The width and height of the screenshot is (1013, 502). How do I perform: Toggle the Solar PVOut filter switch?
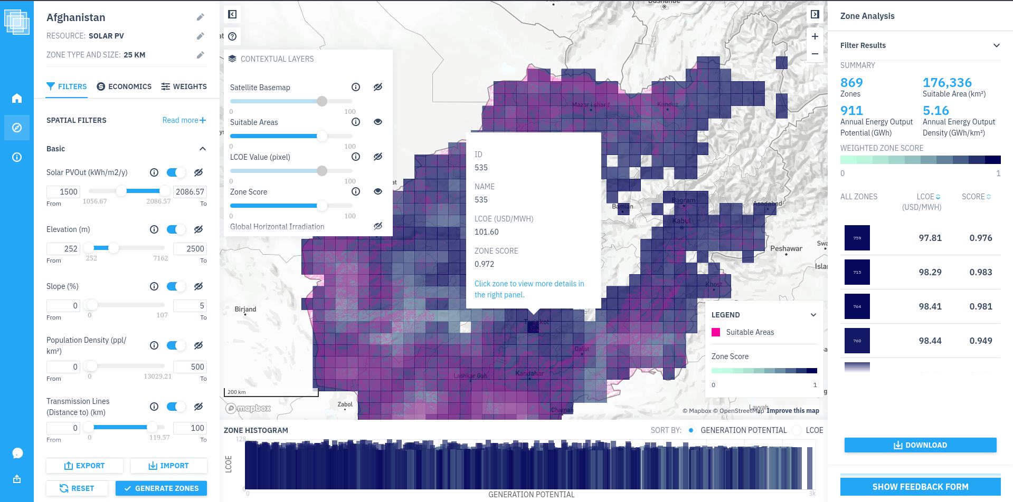click(x=176, y=172)
